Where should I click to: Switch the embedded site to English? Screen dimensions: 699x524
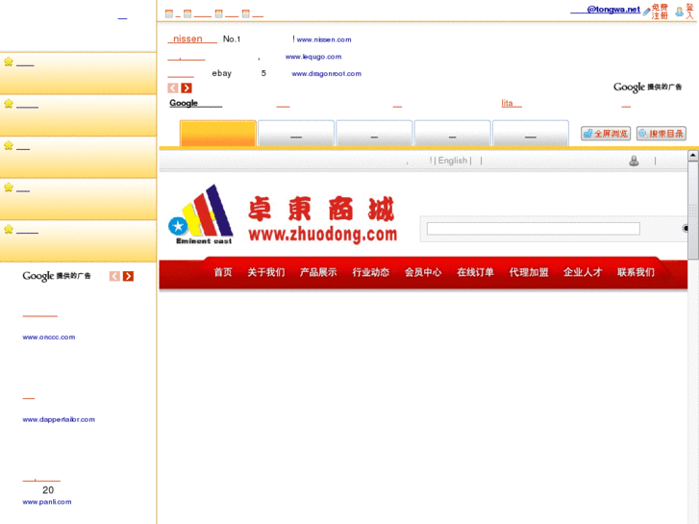point(453,161)
